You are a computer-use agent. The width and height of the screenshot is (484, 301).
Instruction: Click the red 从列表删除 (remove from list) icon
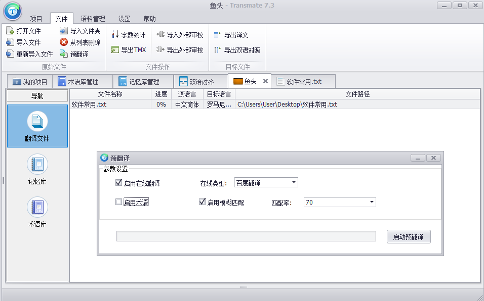click(64, 42)
